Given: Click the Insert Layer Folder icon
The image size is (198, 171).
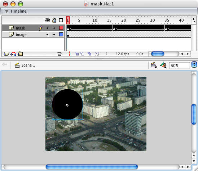Looking at the screenshot, I should point(20,54).
